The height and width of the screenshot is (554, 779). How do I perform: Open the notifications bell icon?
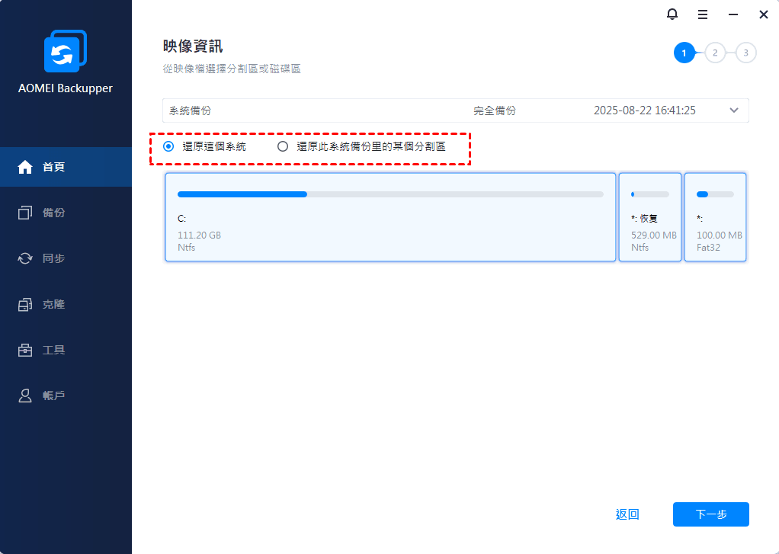point(672,14)
